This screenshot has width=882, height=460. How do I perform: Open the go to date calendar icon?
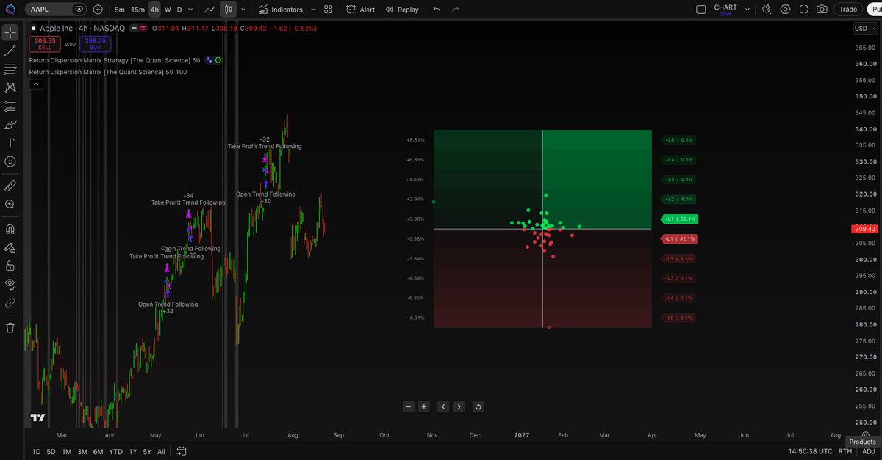pos(182,451)
